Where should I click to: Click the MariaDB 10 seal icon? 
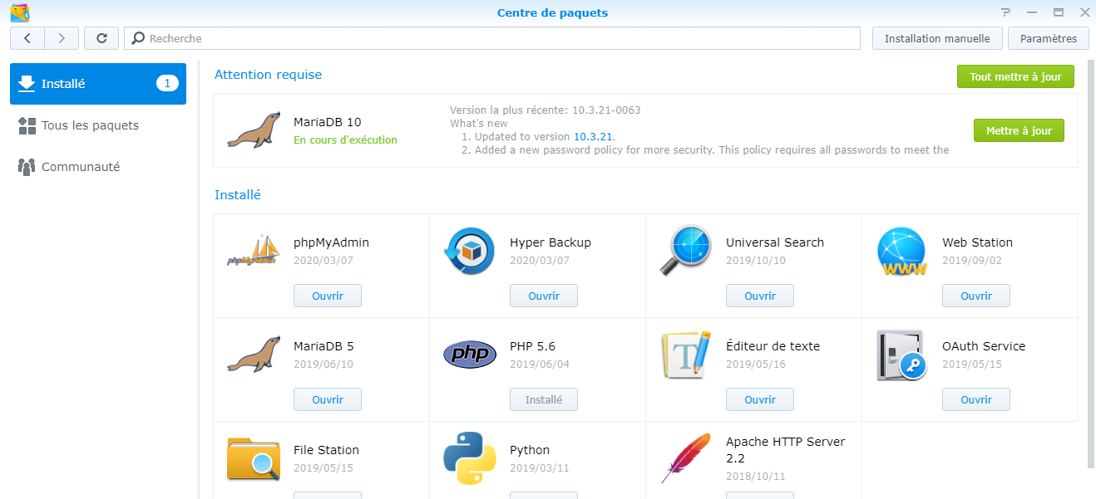(x=254, y=130)
